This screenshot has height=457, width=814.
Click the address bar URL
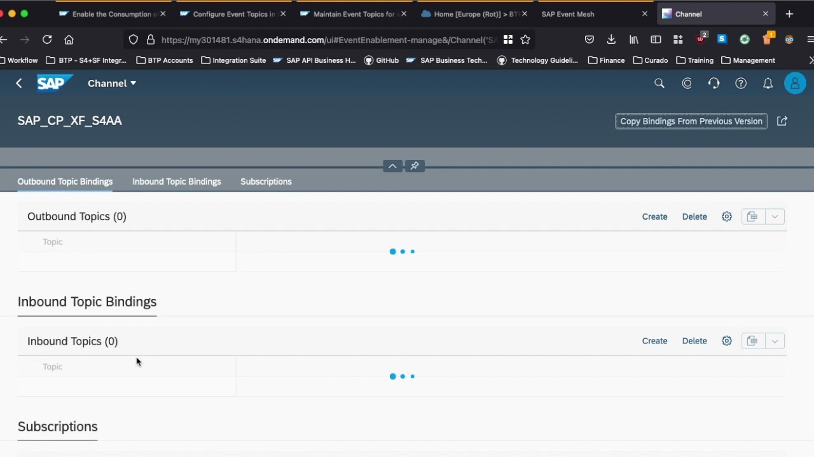tap(328, 40)
